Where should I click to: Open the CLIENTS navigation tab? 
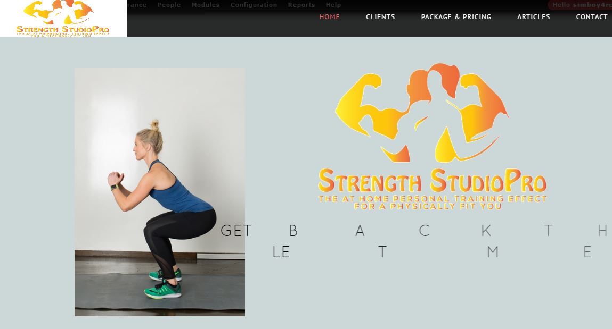tap(380, 16)
